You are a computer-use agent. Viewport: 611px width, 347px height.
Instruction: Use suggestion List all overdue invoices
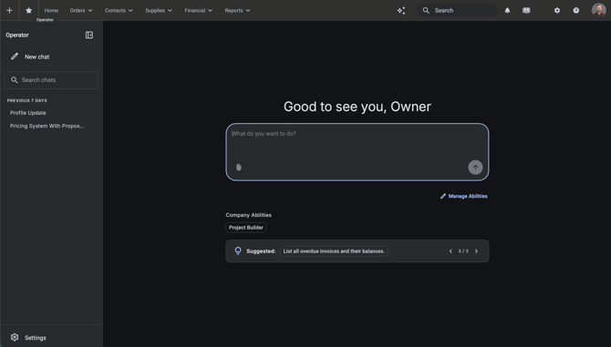(334, 251)
